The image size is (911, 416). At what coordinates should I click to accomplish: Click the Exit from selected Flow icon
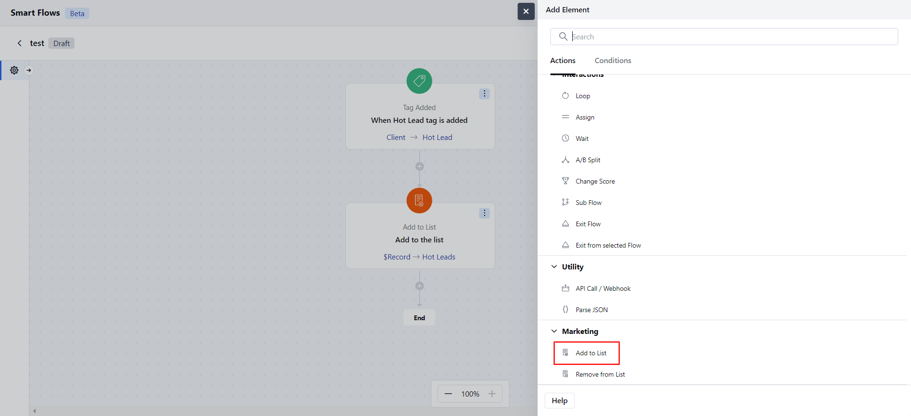click(x=566, y=245)
